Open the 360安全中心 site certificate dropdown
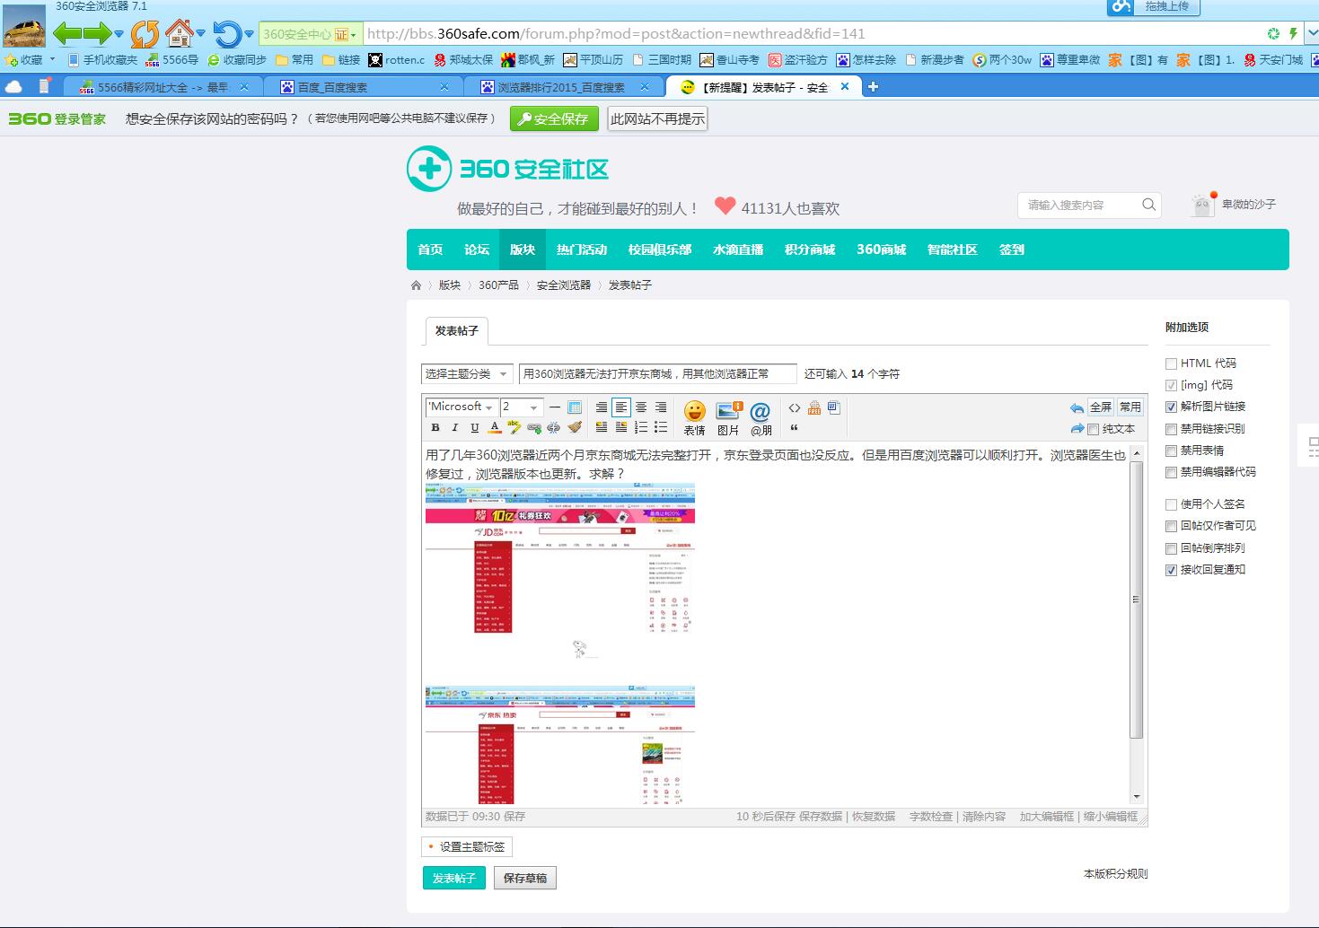This screenshot has width=1319, height=928. [311, 34]
